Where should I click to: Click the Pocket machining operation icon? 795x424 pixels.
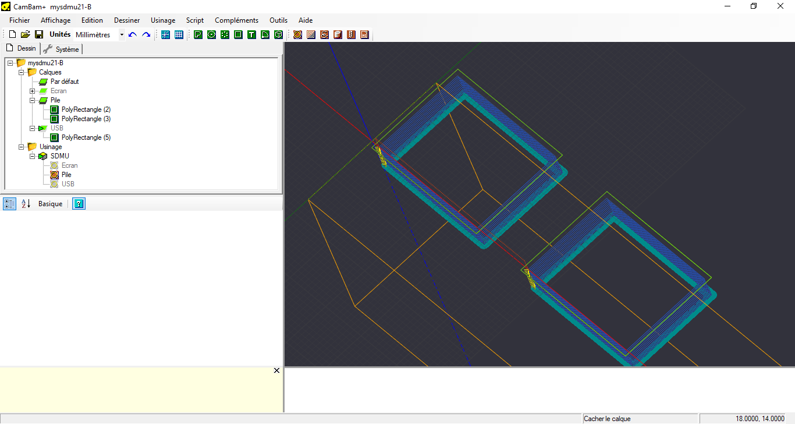click(311, 35)
